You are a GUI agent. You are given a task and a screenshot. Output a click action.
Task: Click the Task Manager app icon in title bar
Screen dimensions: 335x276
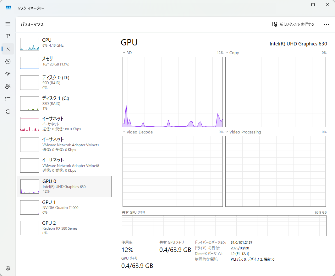click(x=8, y=8)
